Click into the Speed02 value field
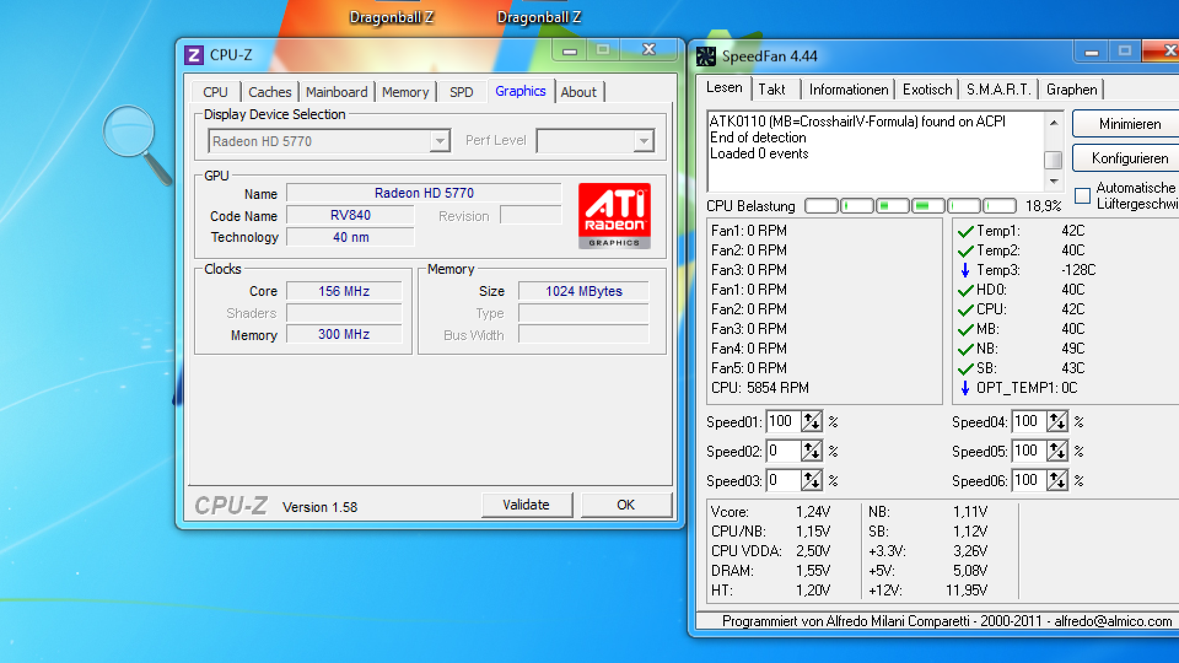This screenshot has height=663, width=1179. tap(783, 451)
